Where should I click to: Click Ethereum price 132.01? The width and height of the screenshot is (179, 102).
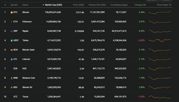tap(81, 22)
